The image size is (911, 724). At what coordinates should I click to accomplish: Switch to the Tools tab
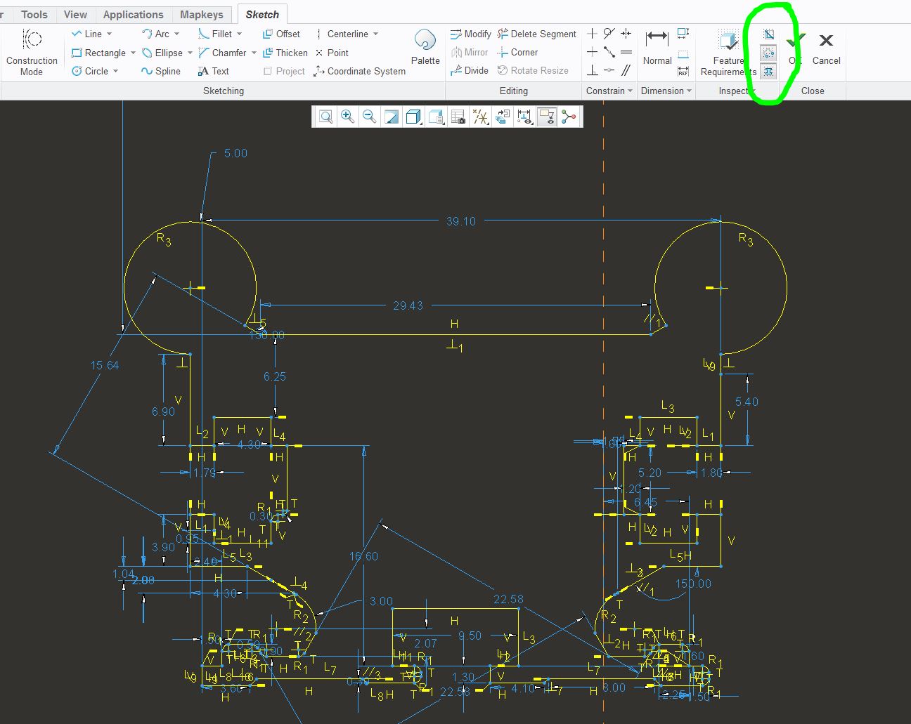click(34, 14)
